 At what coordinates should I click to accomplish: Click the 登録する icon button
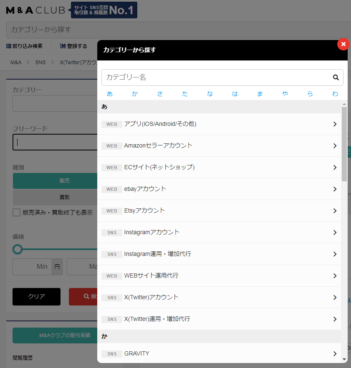pyautogui.click(x=63, y=46)
